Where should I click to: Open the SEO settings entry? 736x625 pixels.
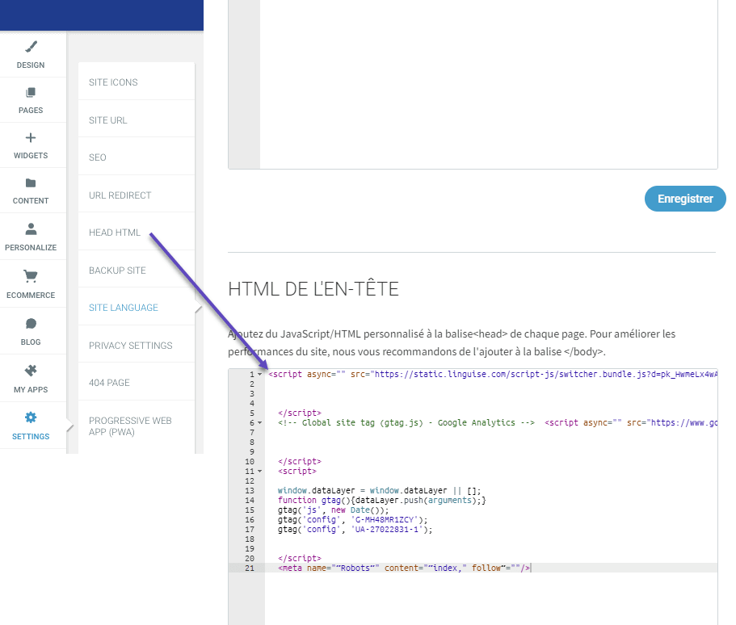[137, 157]
